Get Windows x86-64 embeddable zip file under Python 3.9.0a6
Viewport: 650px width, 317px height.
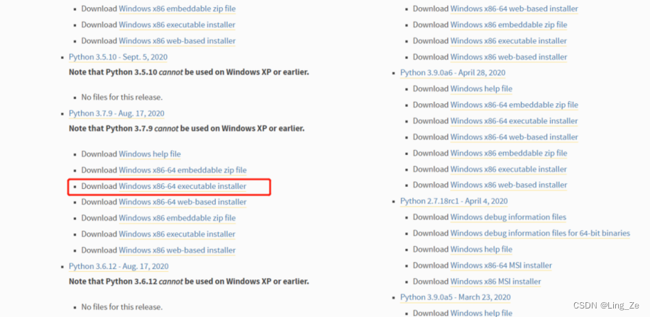(514, 105)
